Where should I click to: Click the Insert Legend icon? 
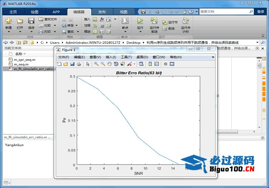[x=157, y=64]
